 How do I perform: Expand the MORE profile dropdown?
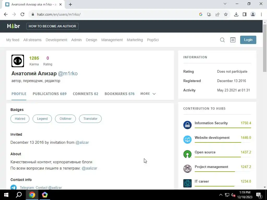click(148, 94)
